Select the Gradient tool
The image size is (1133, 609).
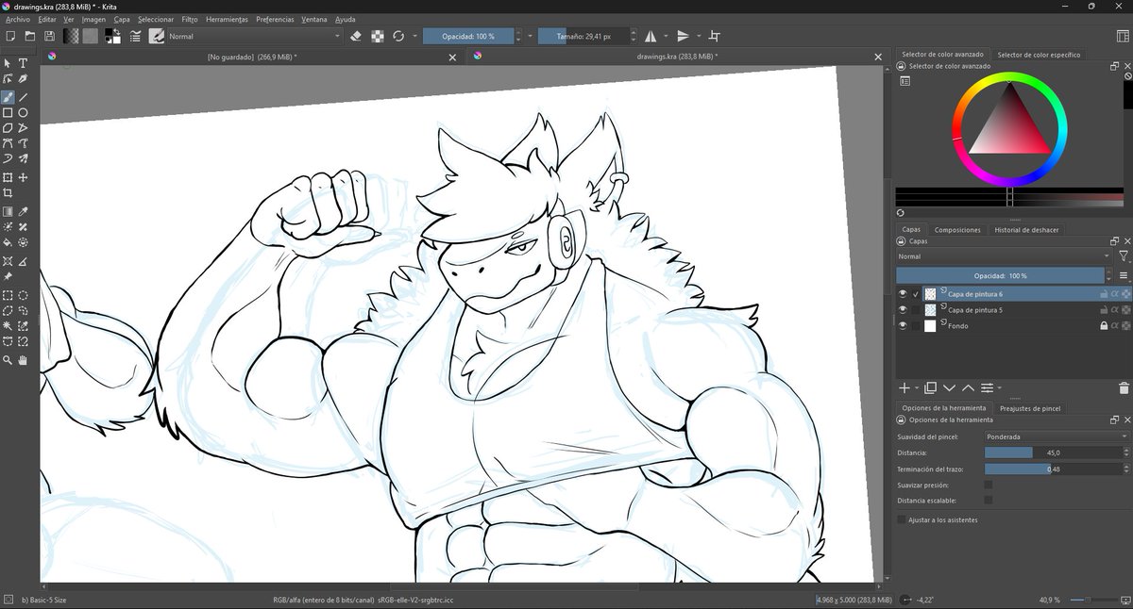pos(8,212)
